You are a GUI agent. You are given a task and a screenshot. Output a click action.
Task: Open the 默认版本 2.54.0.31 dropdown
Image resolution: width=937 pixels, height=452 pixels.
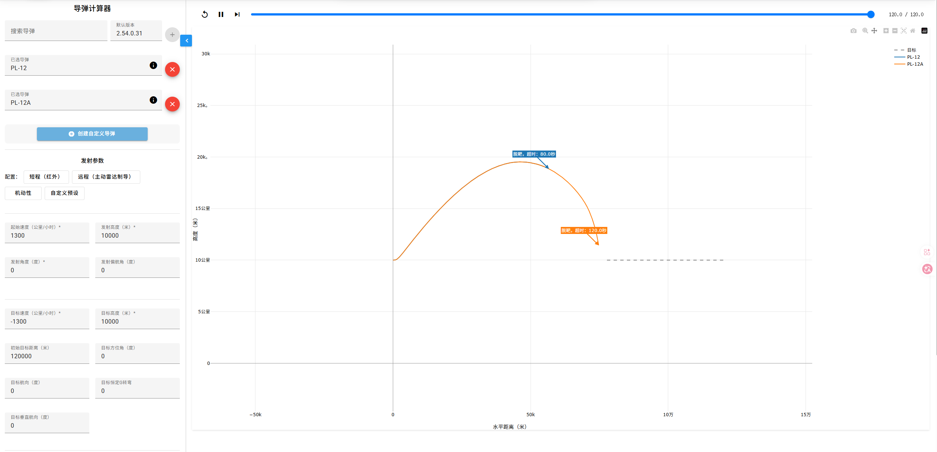click(136, 31)
